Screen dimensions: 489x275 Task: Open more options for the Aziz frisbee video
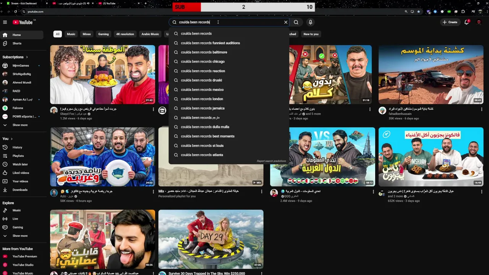point(153,192)
